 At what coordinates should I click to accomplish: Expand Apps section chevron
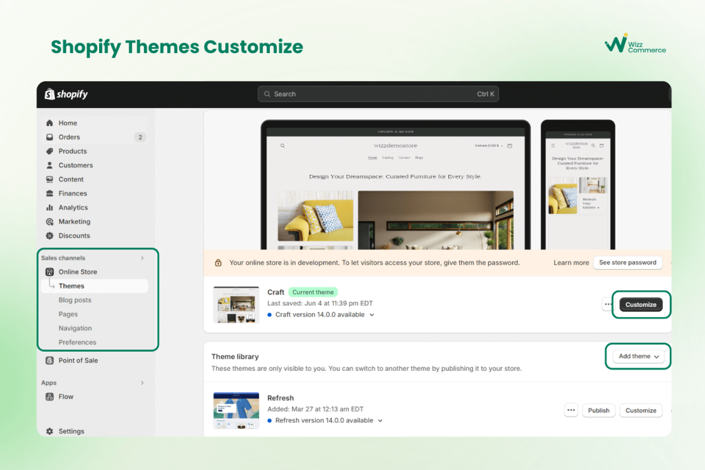coord(142,383)
